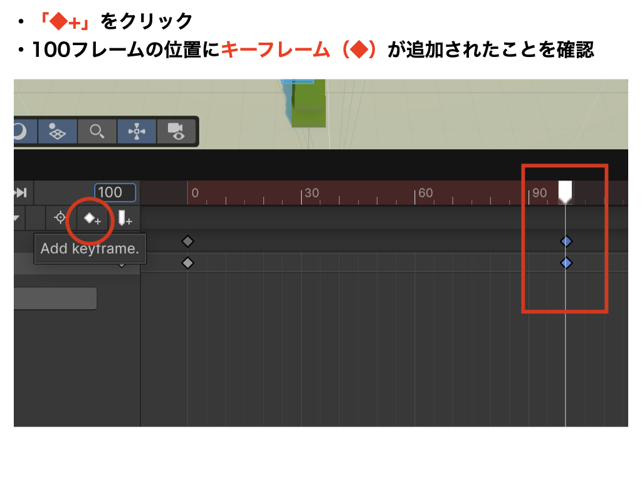Click the Add event marker-plus icon

[x=125, y=219]
